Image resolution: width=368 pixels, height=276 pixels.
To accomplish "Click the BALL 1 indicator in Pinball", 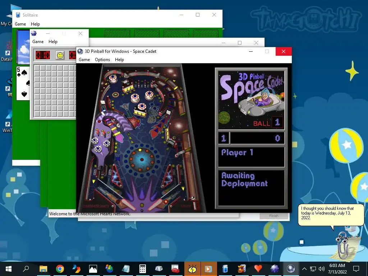I will coord(268,123).
